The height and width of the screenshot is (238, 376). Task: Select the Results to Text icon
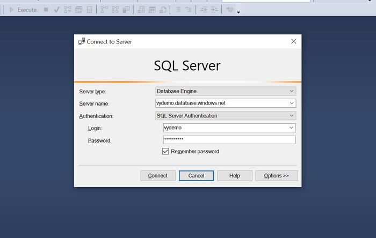(x=141, y=10)
